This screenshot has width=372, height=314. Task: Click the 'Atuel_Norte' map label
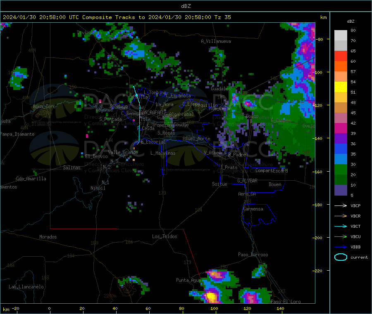click(196, 139)
